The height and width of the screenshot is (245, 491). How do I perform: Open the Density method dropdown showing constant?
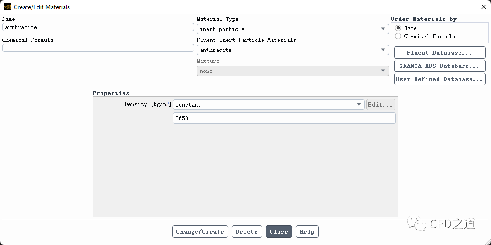[269, 105]
